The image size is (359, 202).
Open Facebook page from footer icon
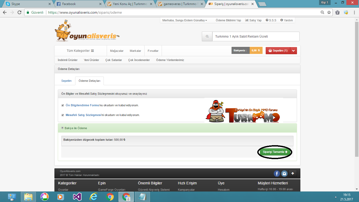277,174
